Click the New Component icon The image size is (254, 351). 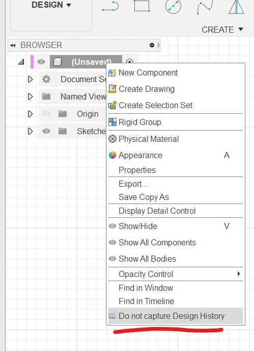coord(112,72)
